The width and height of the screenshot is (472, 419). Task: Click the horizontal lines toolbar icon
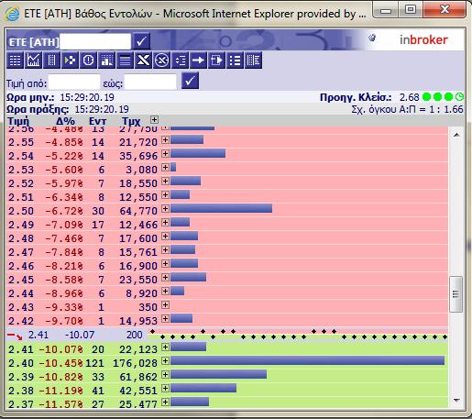pos(125,60)
